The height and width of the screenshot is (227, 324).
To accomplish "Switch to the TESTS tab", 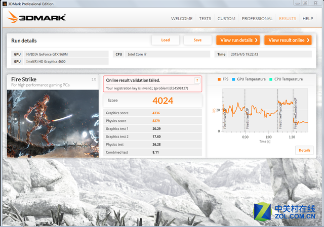I will [x=205, y=19].
